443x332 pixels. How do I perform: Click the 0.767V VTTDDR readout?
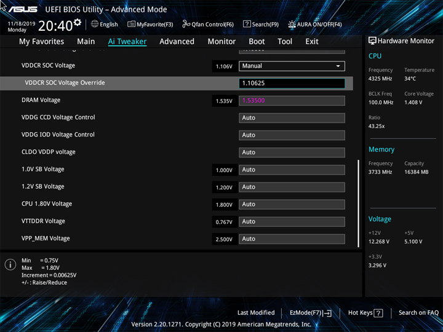224,222
